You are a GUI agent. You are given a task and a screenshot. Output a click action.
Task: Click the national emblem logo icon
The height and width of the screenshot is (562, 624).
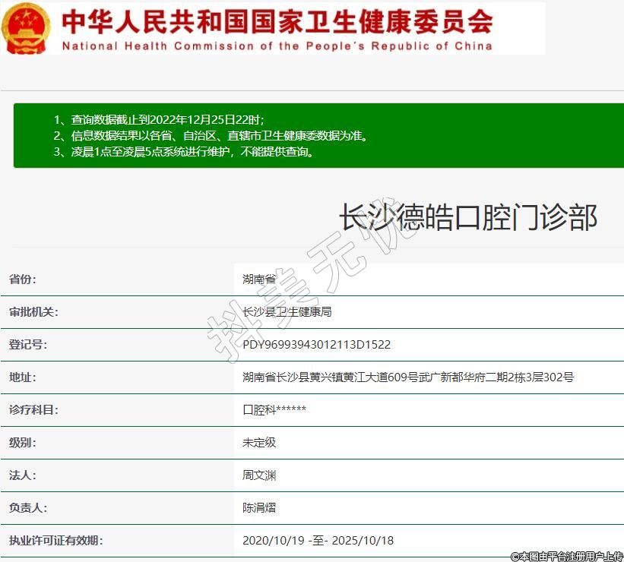pos(27,29)
